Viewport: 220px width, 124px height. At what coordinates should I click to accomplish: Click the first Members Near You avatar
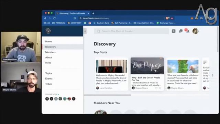click(101, 112)
